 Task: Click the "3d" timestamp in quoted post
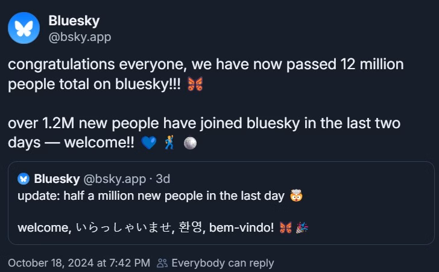pyautogui.click(x=163, y=179)
